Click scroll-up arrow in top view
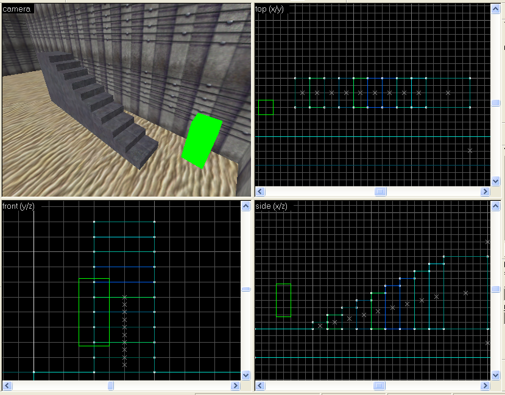Viewport: 505px width, 395px height. tap(495, 9)
